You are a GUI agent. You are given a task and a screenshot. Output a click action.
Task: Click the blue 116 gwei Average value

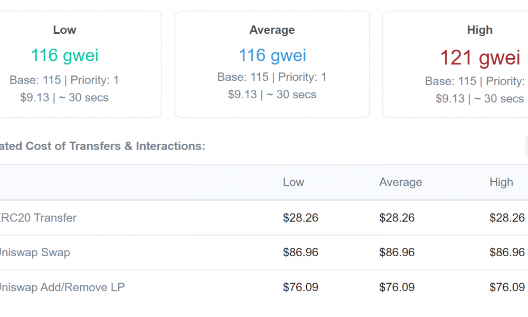pyautogui.click(x=272, y=55)
